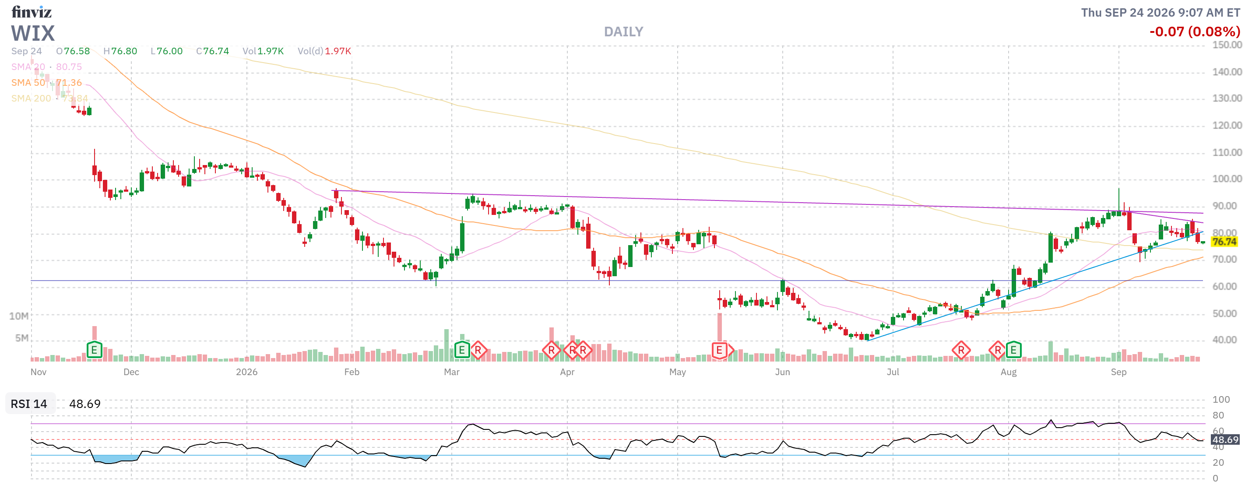Click the 2026 label on the date axis

click(x=247, y=372)
